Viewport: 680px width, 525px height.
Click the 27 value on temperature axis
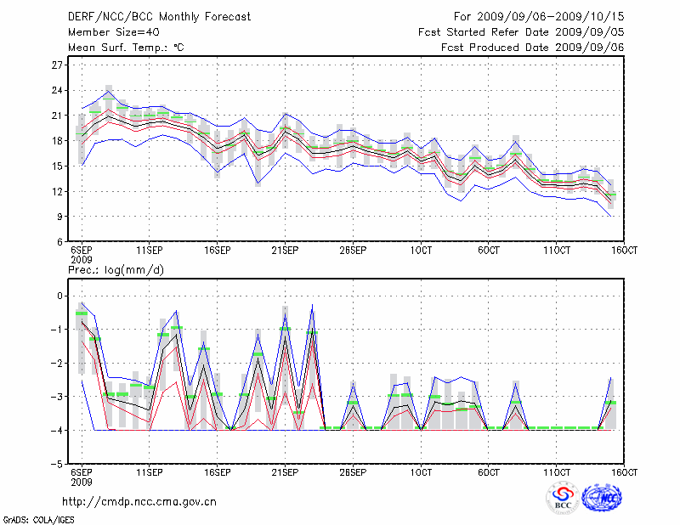[x=58, y=65]
